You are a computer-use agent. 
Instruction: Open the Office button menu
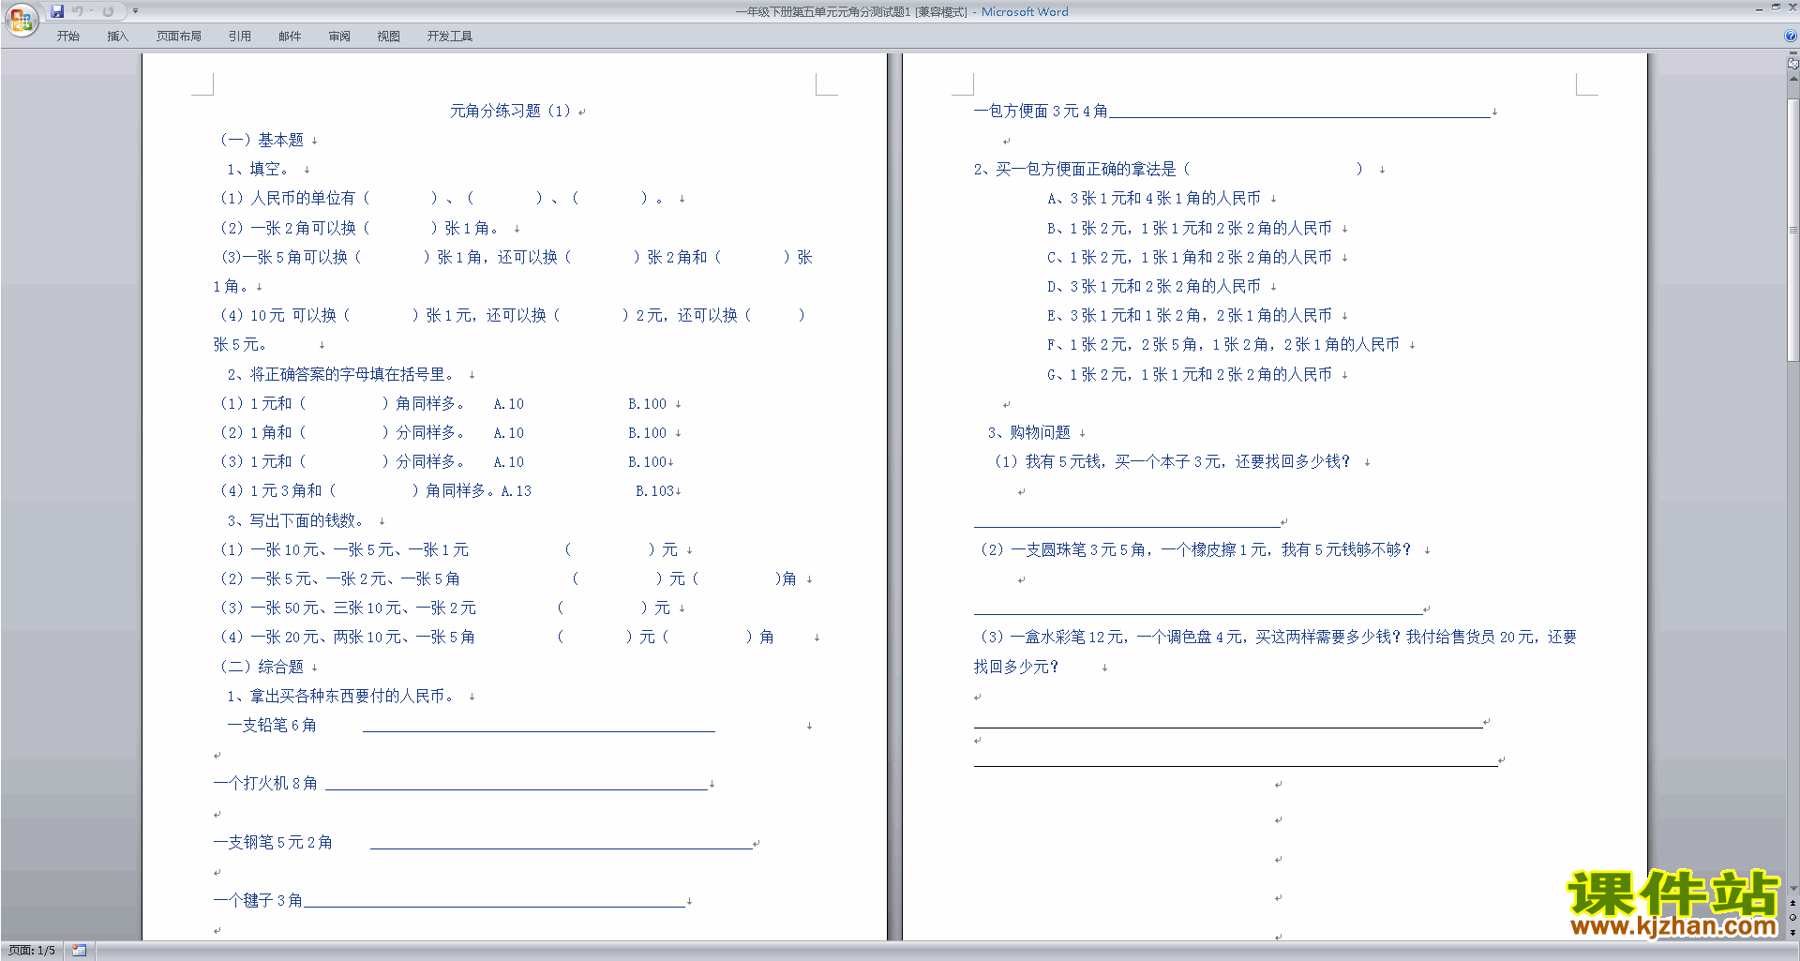[21, 19]
